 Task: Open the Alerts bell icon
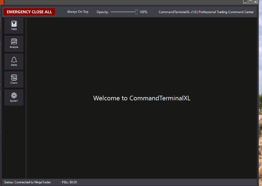click(x=14, y=61)
